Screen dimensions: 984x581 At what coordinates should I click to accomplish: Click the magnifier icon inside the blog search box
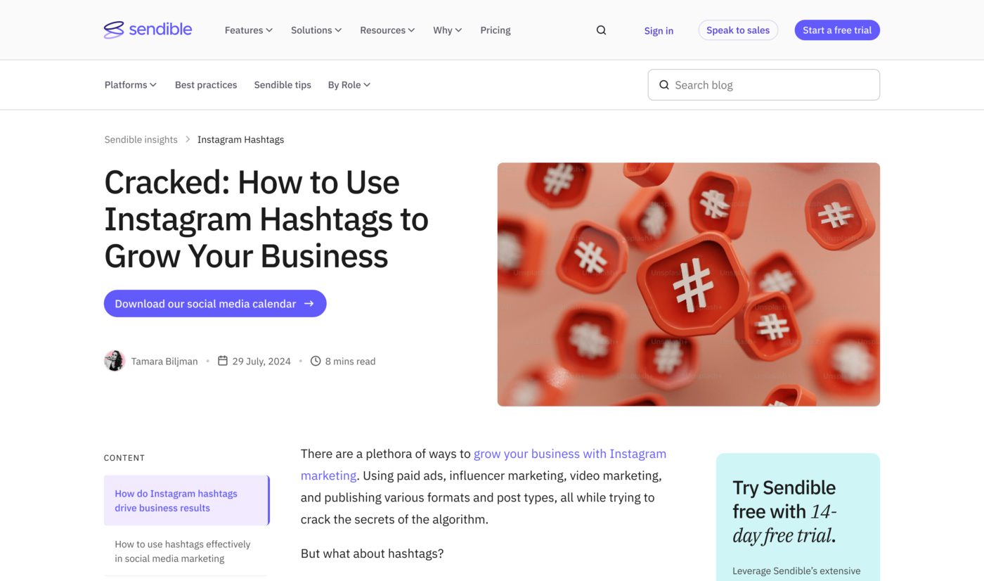664,85
